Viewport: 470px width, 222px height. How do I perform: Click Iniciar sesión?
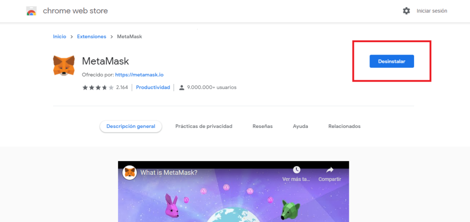click(431, 11)
